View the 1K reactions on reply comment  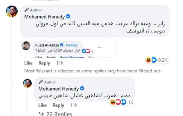(x=121, y=102)
